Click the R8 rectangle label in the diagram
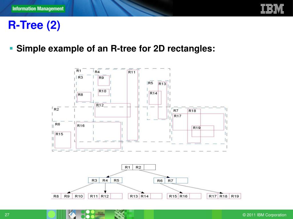The height and width of the screenshot is (219, 293). point(80,95)
